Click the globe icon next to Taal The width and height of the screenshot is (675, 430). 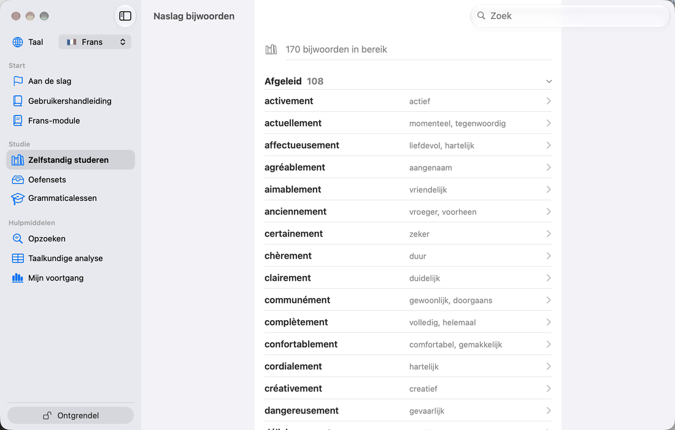pyautogui.click(x=18, y=42)
